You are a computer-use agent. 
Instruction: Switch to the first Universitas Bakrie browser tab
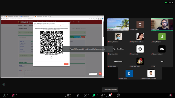pyautogui.click(x=13, y=16)
